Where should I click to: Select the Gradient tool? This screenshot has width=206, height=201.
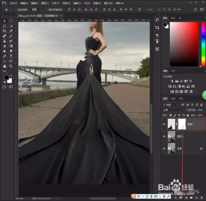(x=11, y=46)
